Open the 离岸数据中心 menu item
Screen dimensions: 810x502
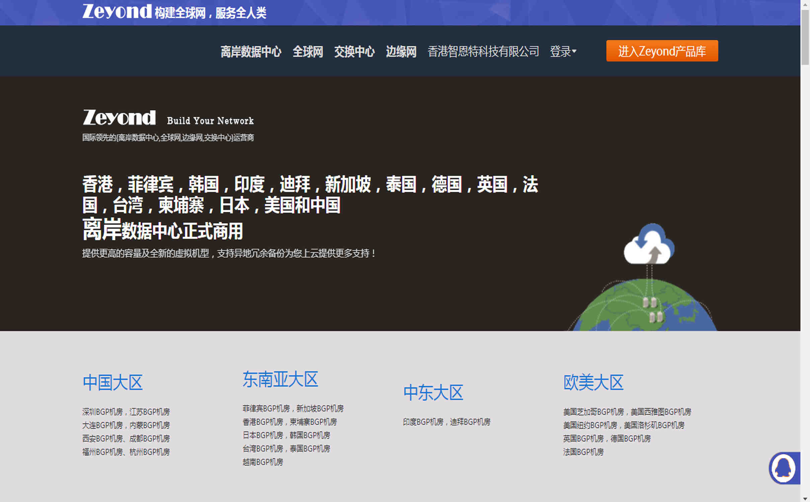click(251, 51)
